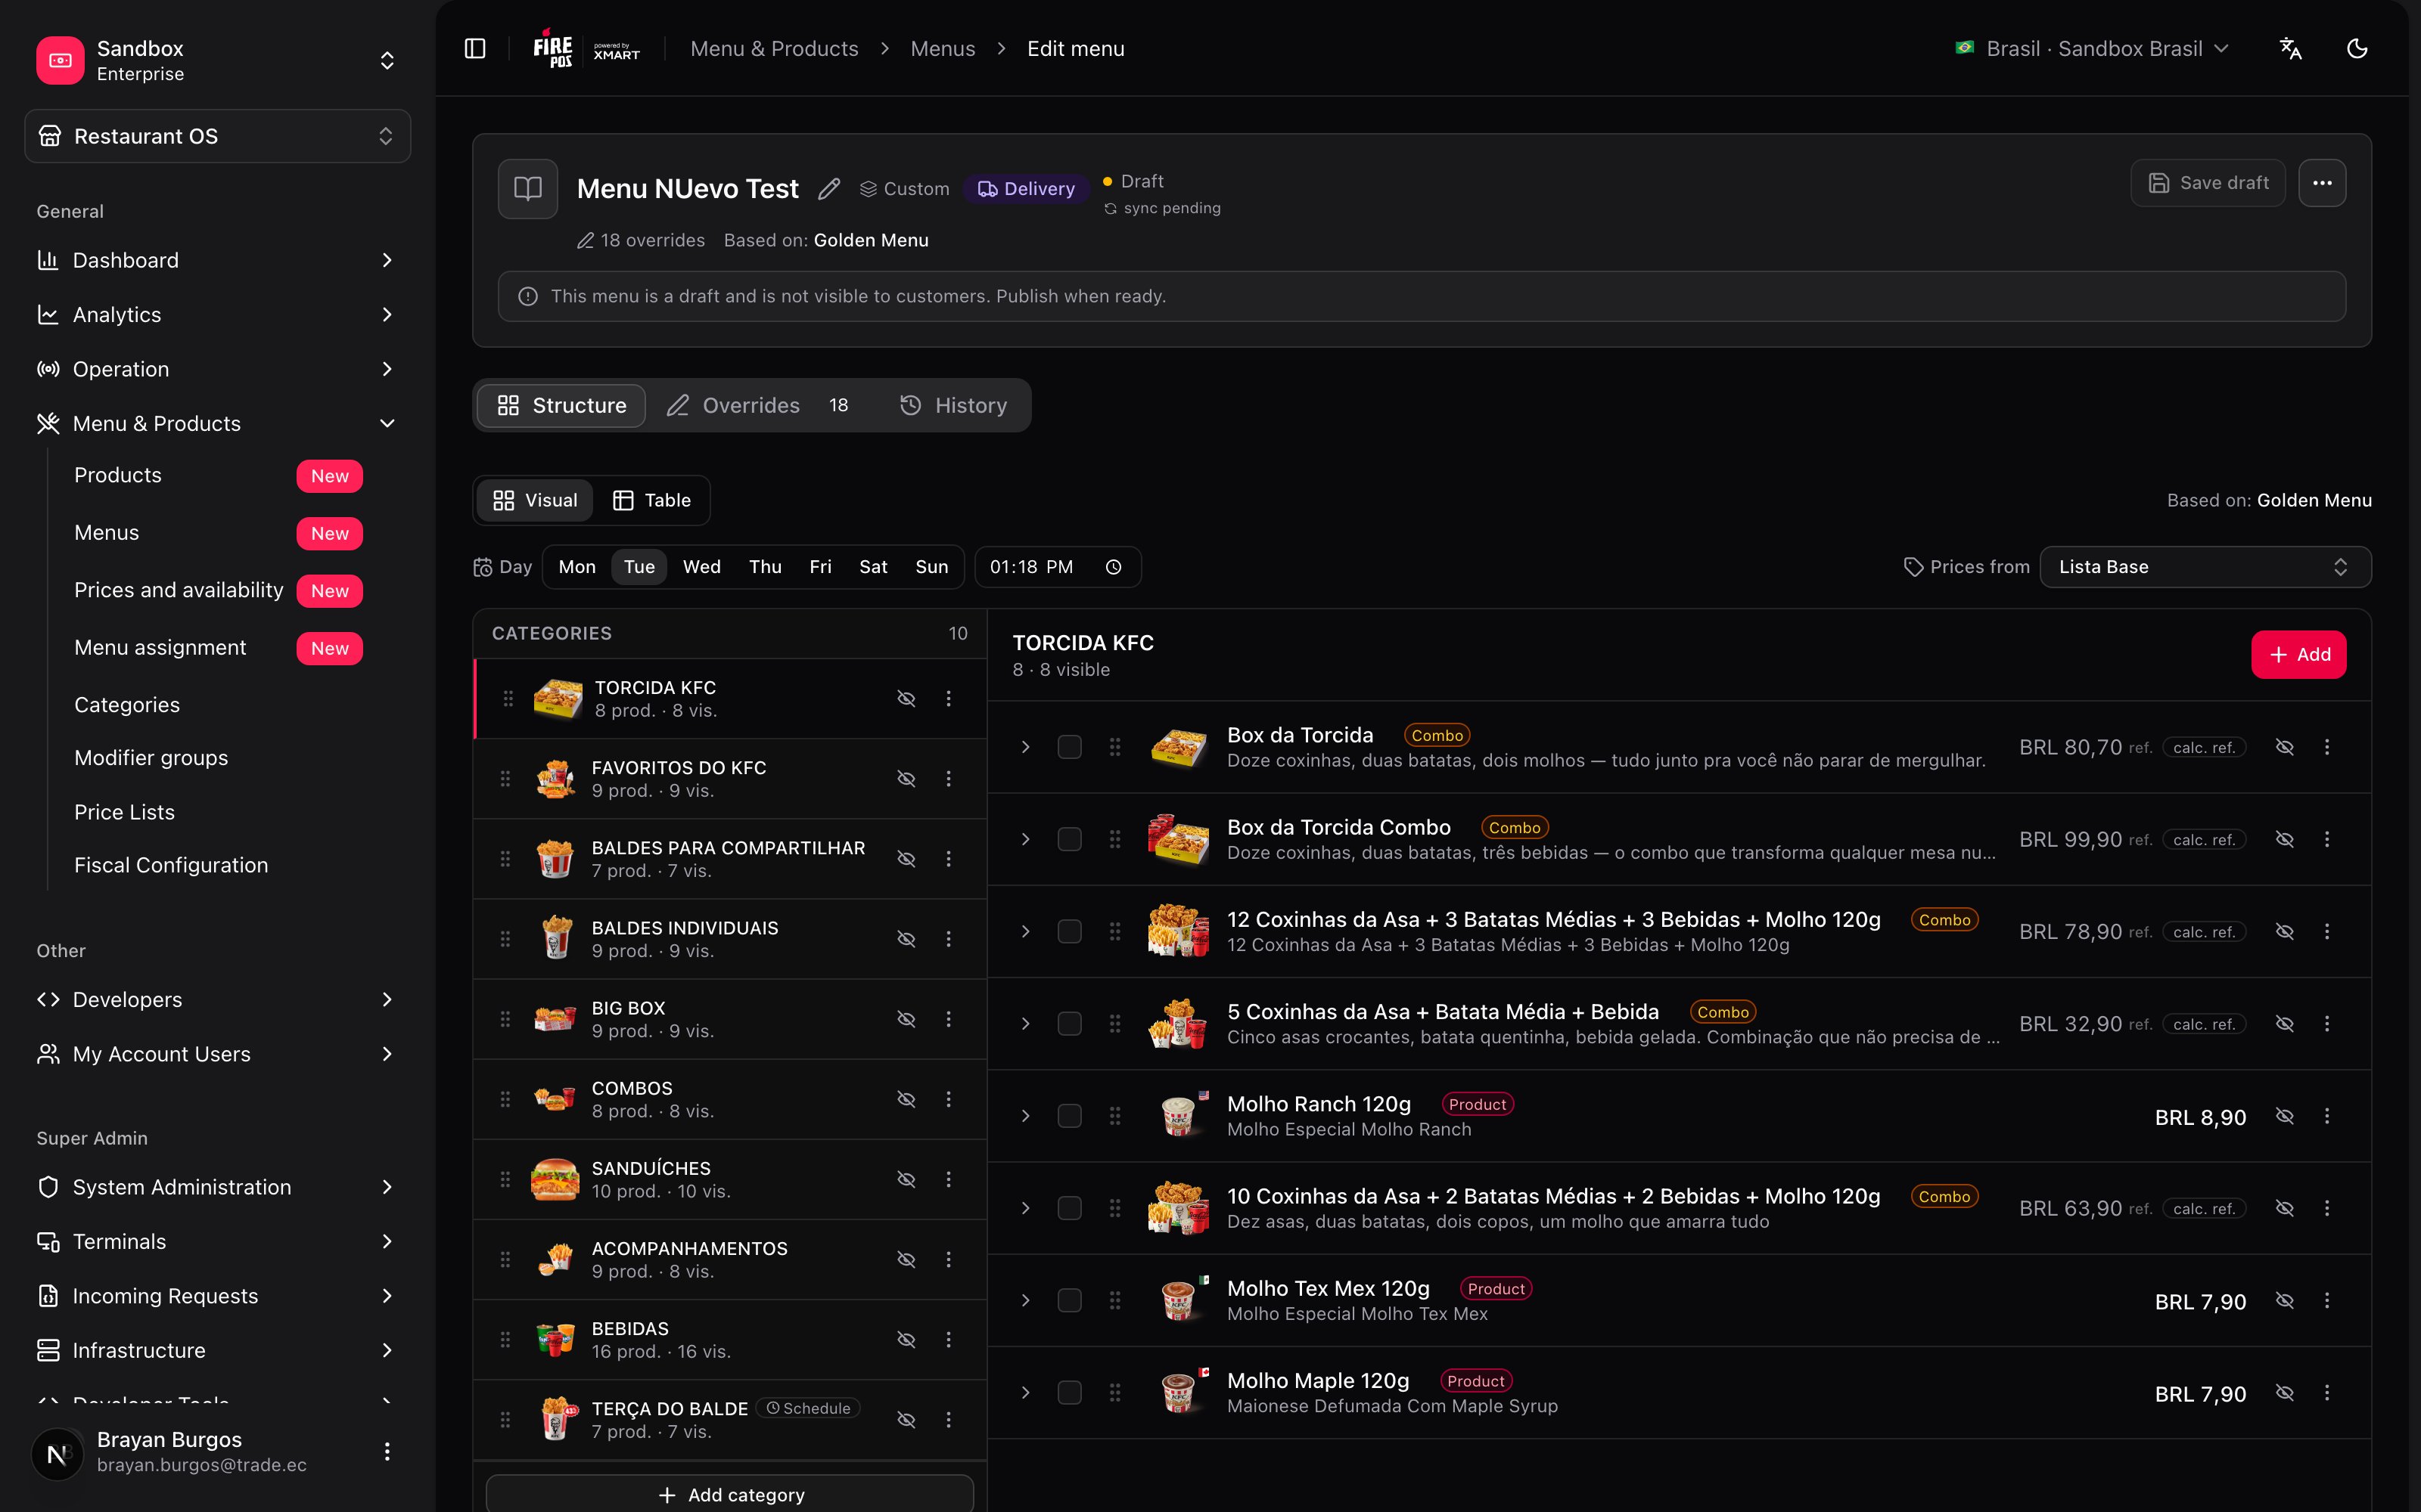This screenshot has width=2421, height=1512.
Task: Toggle visibility of TORCIDA KFC category
Action: coord(906,698)
